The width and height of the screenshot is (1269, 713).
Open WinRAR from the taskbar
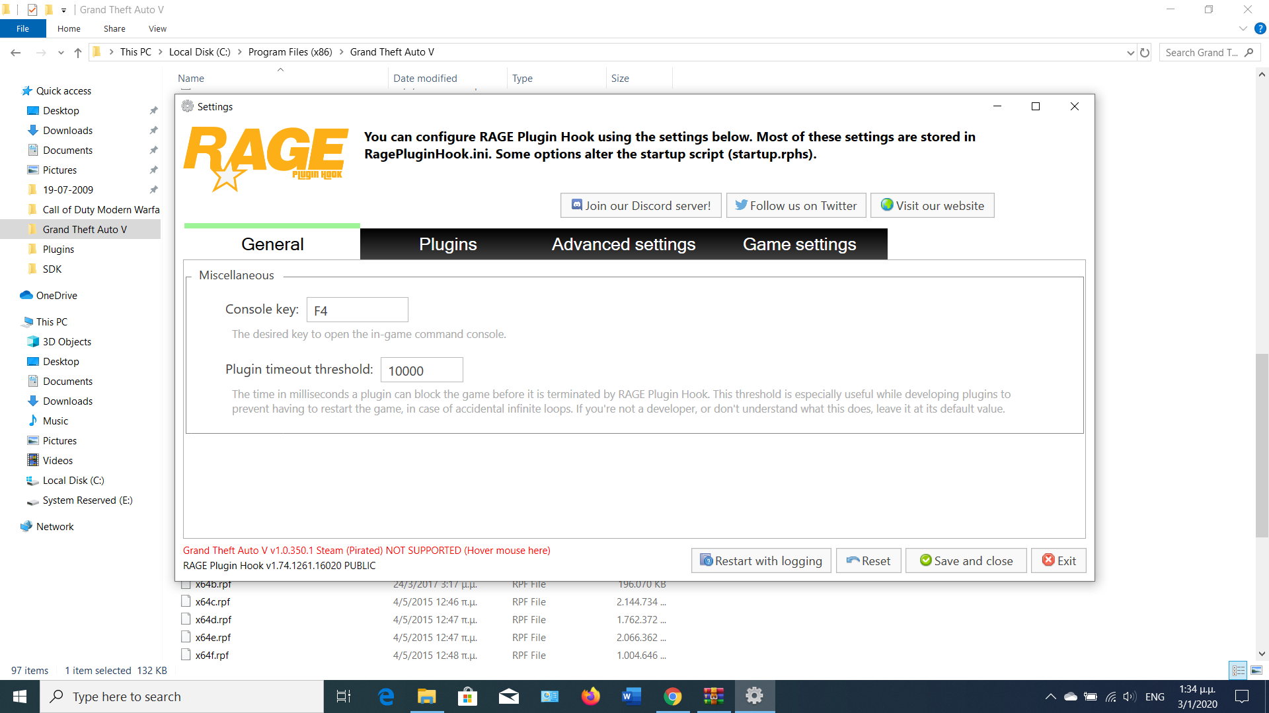click(x=713, y=696)
